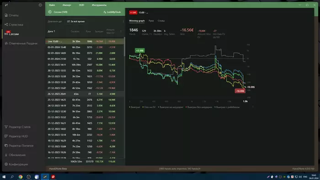Open Windows Start menu
Image resolution: width=320 pixels, height=180 pixels.
[4, 177]
